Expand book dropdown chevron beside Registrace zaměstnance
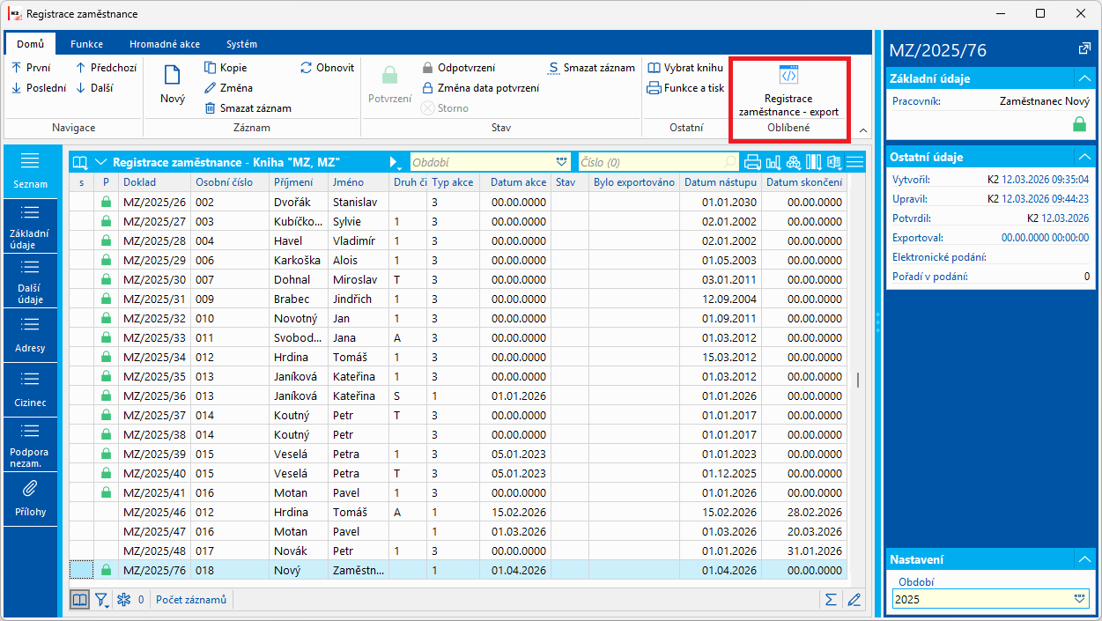Viewport: 1102px width, 621px height. point(100,162)
